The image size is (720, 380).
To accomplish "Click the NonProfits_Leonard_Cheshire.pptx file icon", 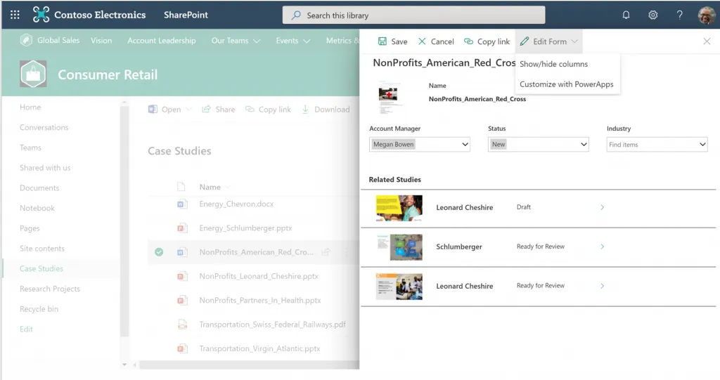I will [x=182, y=276].
